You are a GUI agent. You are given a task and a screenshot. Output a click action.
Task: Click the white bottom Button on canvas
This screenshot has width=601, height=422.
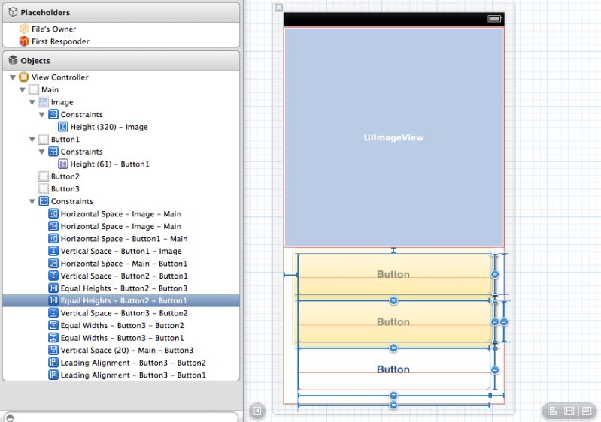[393, 369]
